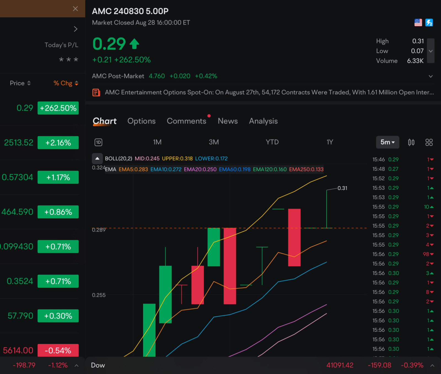Click the Dow value 41091.42
This screenshot has width=441, height=374.
[x=340, y=365]
